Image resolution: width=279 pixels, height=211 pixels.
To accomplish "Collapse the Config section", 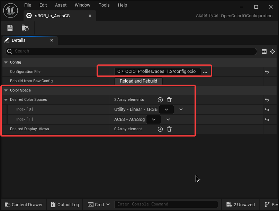I will pyautogui.click(x=6, y=63).
